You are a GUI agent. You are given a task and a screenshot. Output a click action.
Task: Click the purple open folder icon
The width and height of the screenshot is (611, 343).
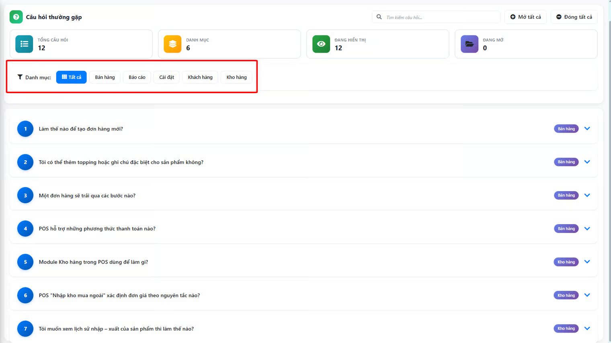tap(470, 44)
